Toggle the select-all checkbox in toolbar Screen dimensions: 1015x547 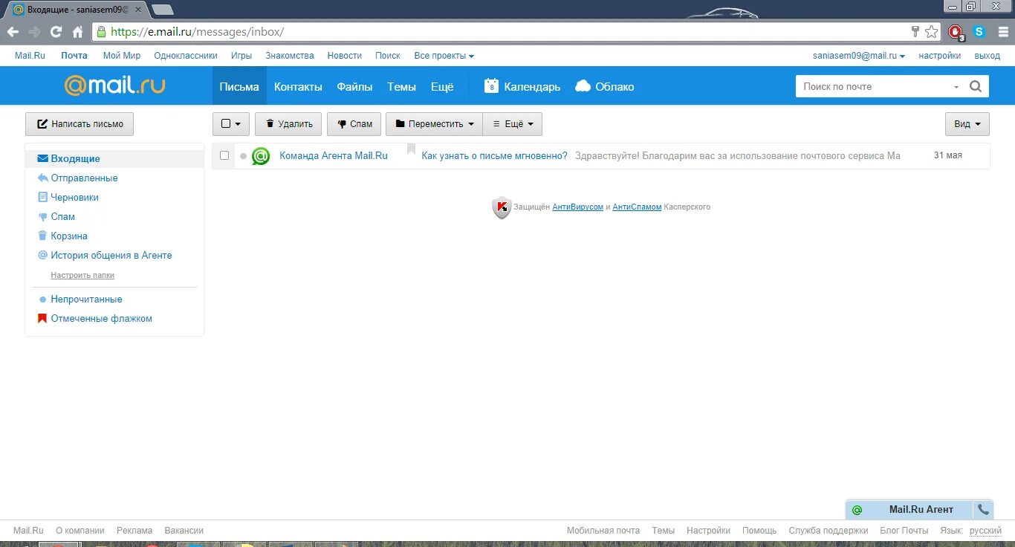click(x=226, y=124)
